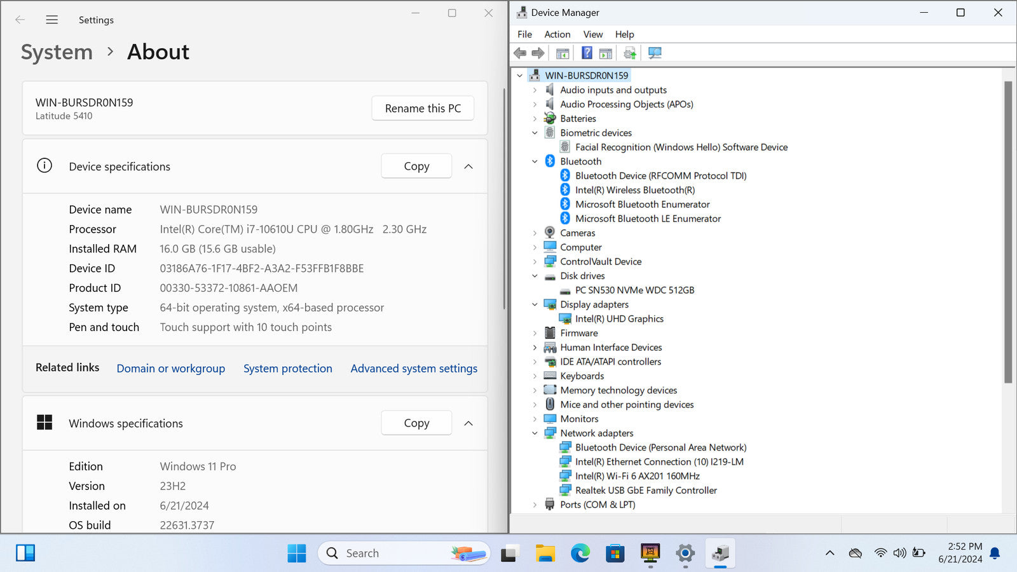
Task: Launch Microsoft Edge from the taskbar
Action: 580,554
